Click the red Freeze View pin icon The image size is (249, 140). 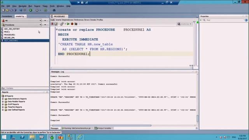tap(52, 24)
